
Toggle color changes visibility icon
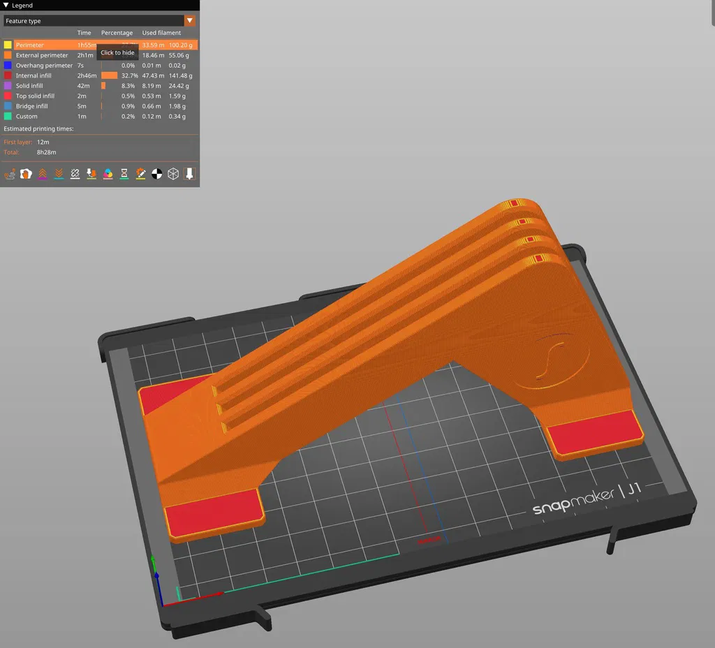coord(108,174)
